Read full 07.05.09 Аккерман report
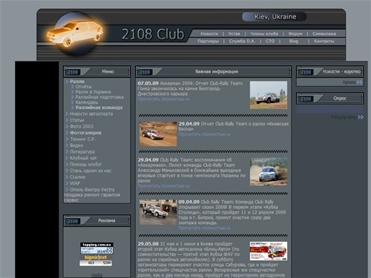Viewport: 371px width, 278px height. click(x=163, y=99)
